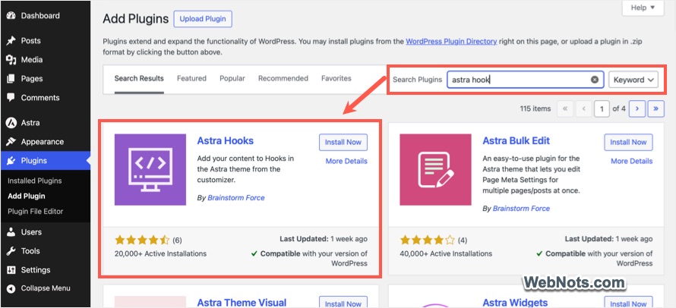Follow the WordPress Plugin Directory link
The image size is (676, 308).
pyautogui.click(x=451, y=42)
